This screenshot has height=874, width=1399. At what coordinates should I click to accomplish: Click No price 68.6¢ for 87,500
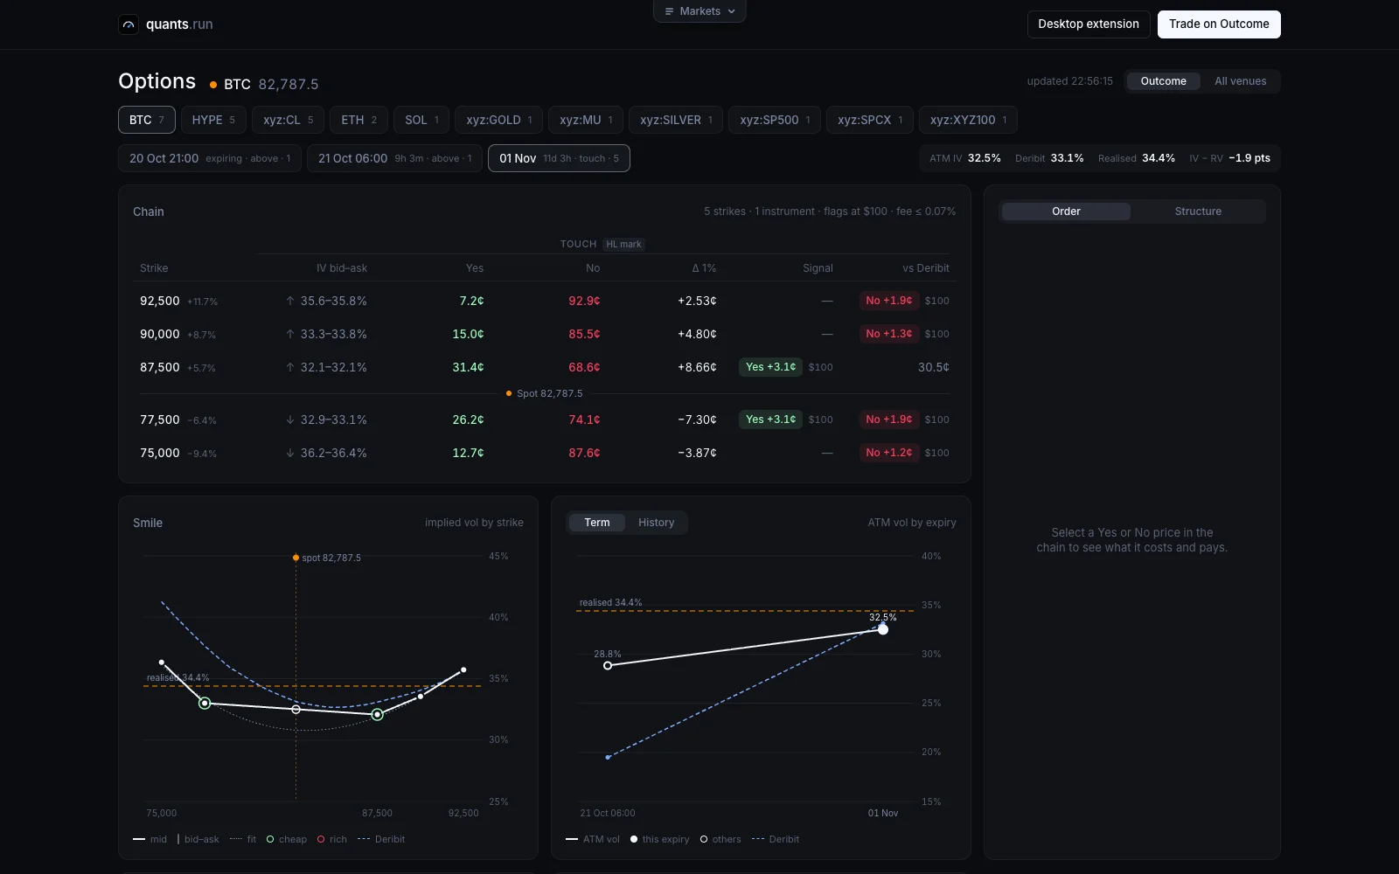pos(584,367)
